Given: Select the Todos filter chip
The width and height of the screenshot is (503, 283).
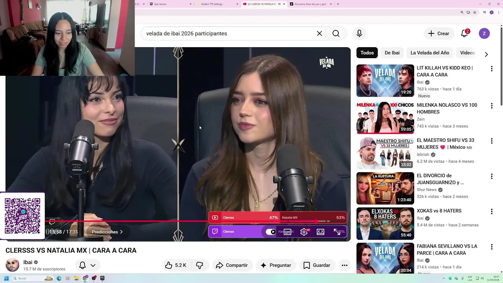Looking at the screenshot, I should pyautogui.click(x=367, y=53).
